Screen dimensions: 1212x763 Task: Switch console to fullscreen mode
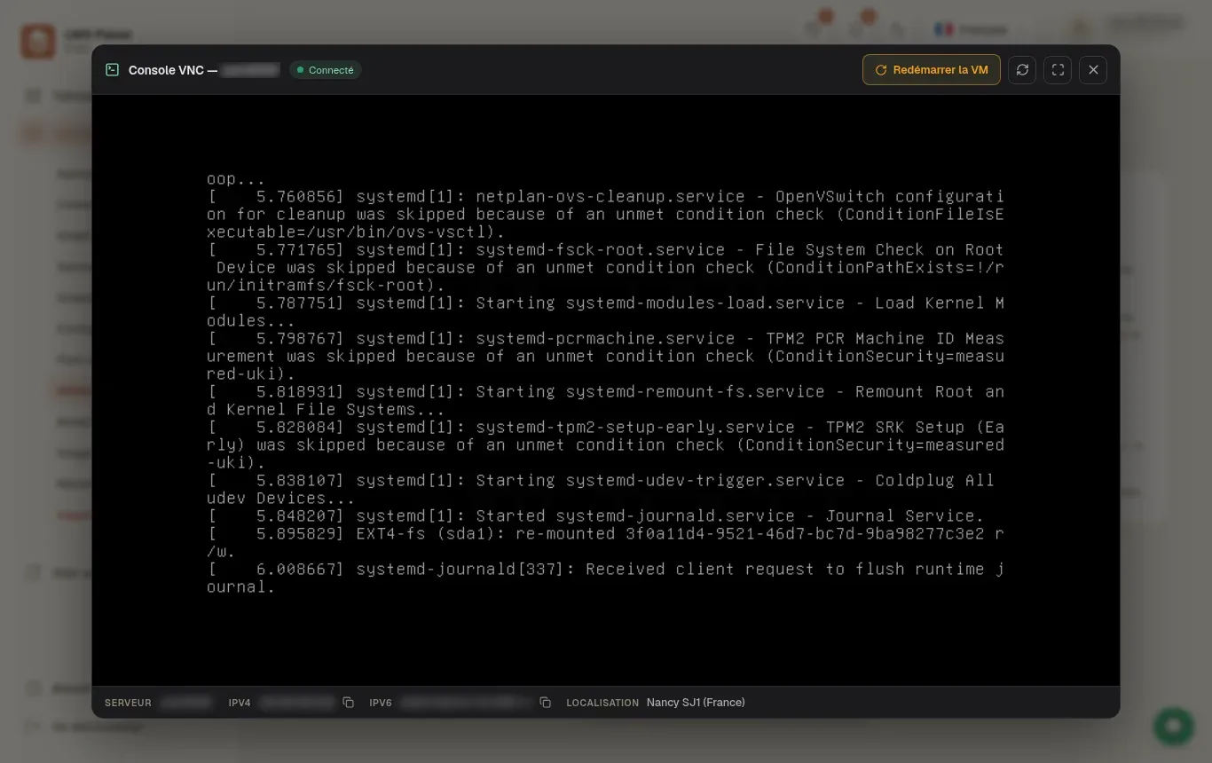tap(1058, 70)
